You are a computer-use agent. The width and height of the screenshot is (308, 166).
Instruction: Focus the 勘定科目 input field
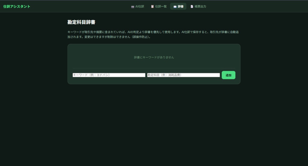coord(183,75)
